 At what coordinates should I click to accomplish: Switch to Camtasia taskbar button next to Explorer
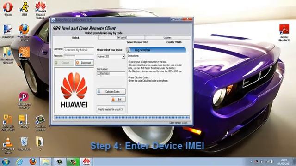(59, 162)
